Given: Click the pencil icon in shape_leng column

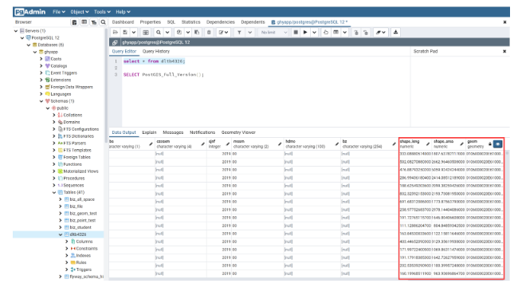Looking at the screenshot, I should (x=427, y=144).
